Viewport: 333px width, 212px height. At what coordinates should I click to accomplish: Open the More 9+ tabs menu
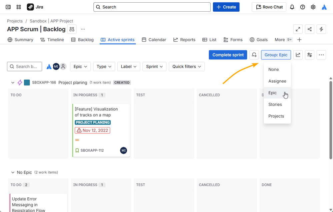[x=284, y=40]
